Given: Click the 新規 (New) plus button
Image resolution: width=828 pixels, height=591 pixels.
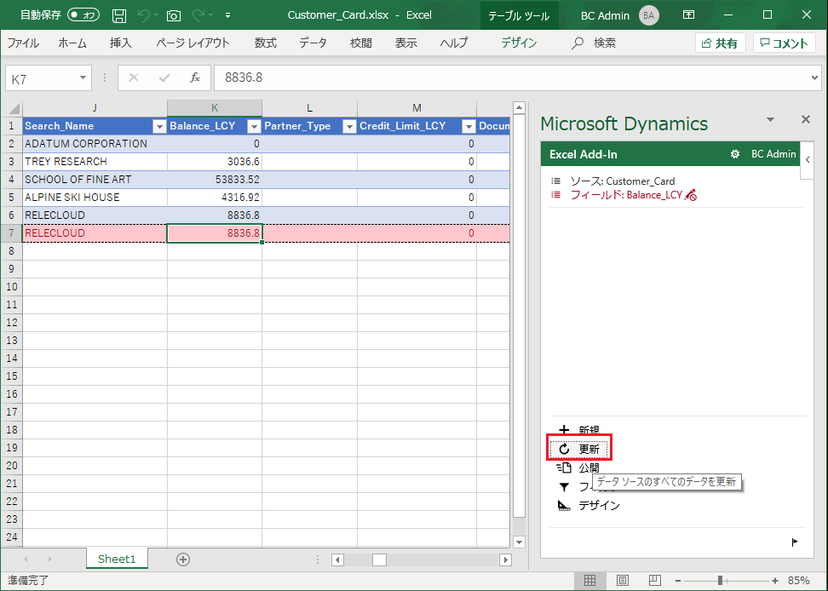Looking at the screenshot, I should [578, 430].
